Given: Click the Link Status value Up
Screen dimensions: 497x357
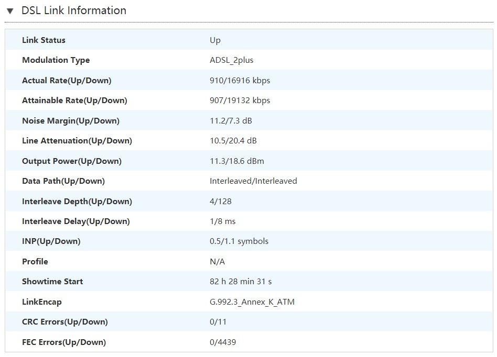Looking at the screenshot, I should (215, 40).
